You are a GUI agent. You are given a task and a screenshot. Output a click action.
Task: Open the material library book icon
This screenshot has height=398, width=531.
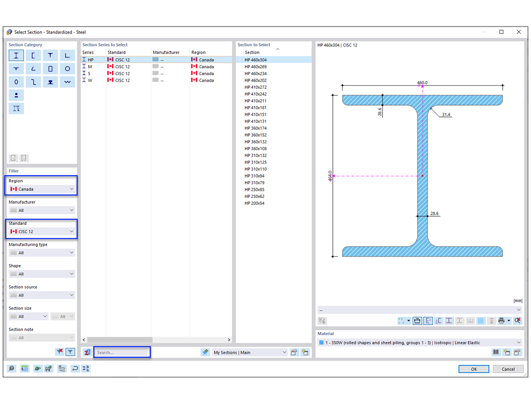click(x=496, y=352)
